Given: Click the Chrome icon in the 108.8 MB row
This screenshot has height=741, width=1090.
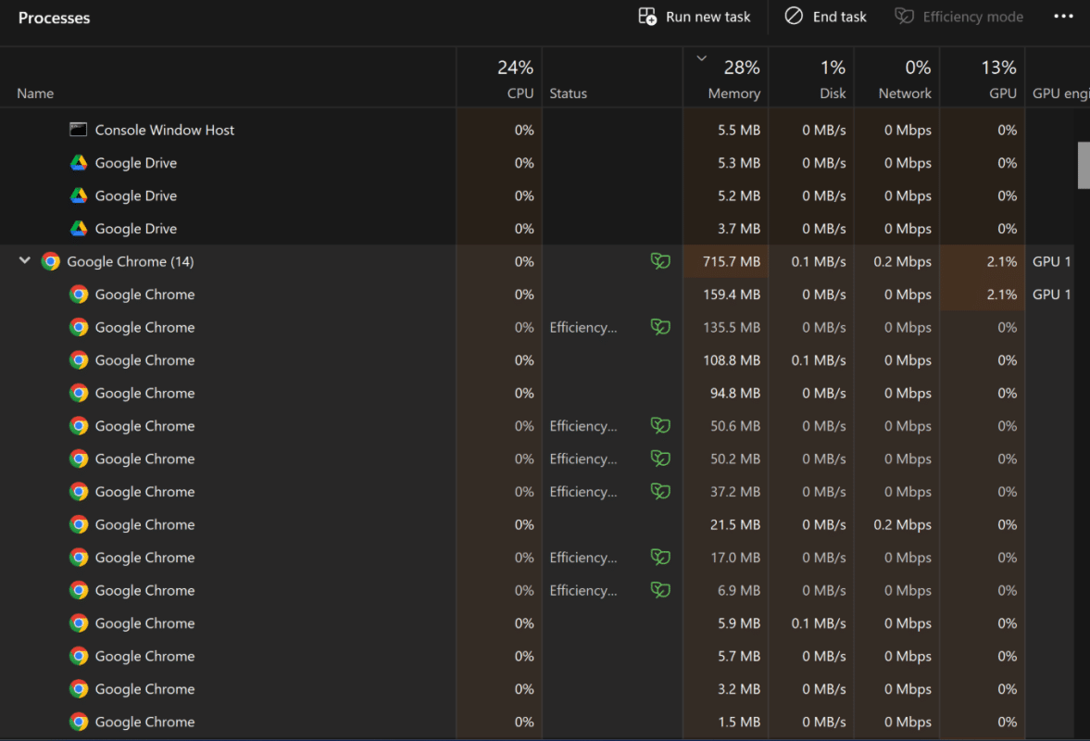Looking at the screenshot, I should click(79, 360).
